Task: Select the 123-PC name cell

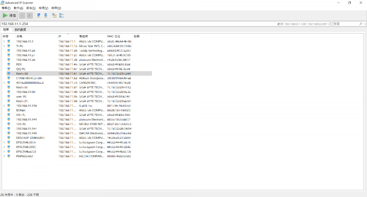Action: click(21, 124)
